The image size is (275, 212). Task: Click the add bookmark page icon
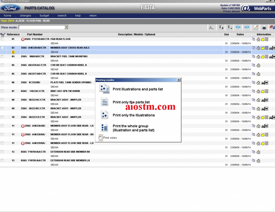click(220, 27)
